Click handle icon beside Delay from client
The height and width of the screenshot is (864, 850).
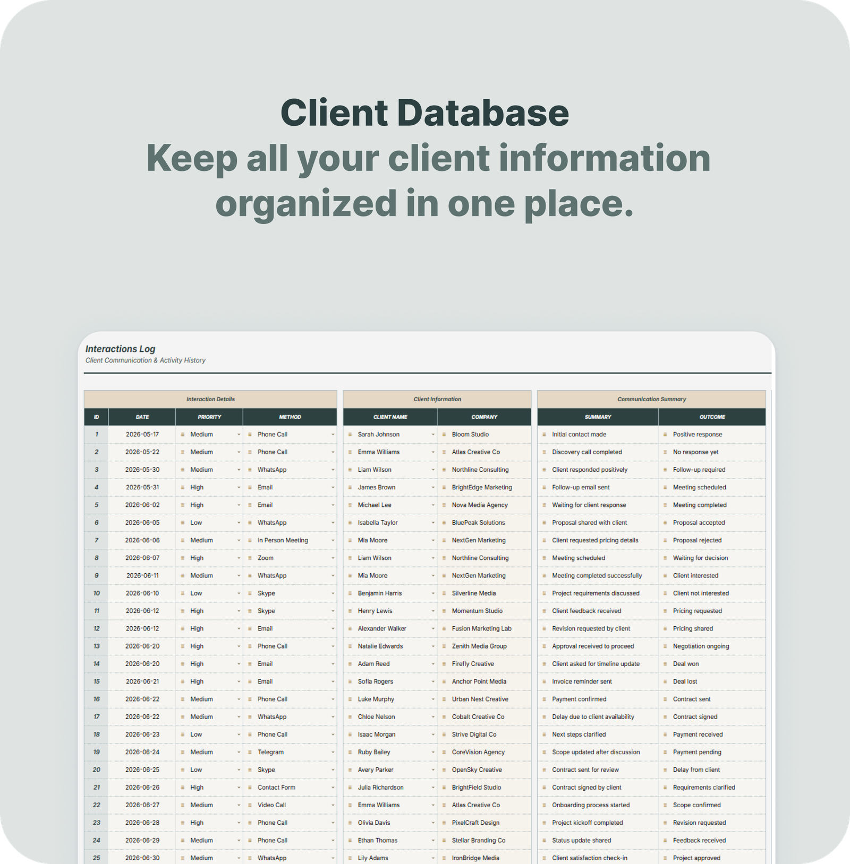click(665, 770)
